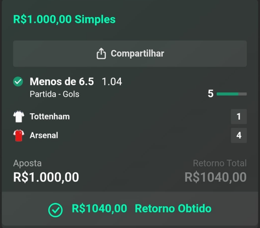Click the stake amount under Aposta

click(46, 177)
